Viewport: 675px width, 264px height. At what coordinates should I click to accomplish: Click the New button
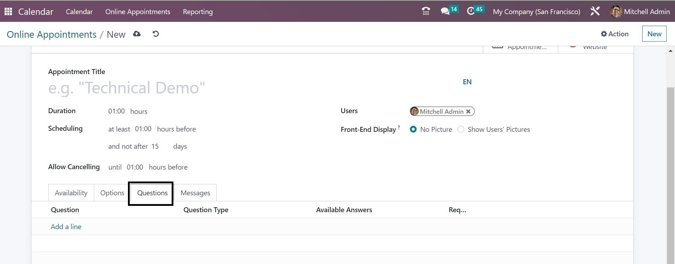[x=654, y=34]
